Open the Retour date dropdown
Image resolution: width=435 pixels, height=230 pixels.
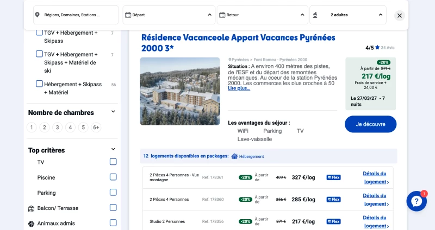coord(262,15)
